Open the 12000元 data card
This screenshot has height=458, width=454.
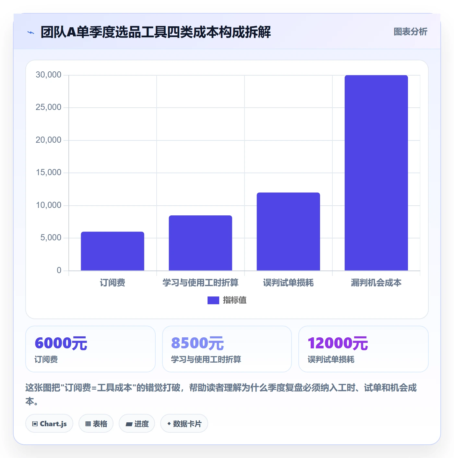[x=364, y=349]
